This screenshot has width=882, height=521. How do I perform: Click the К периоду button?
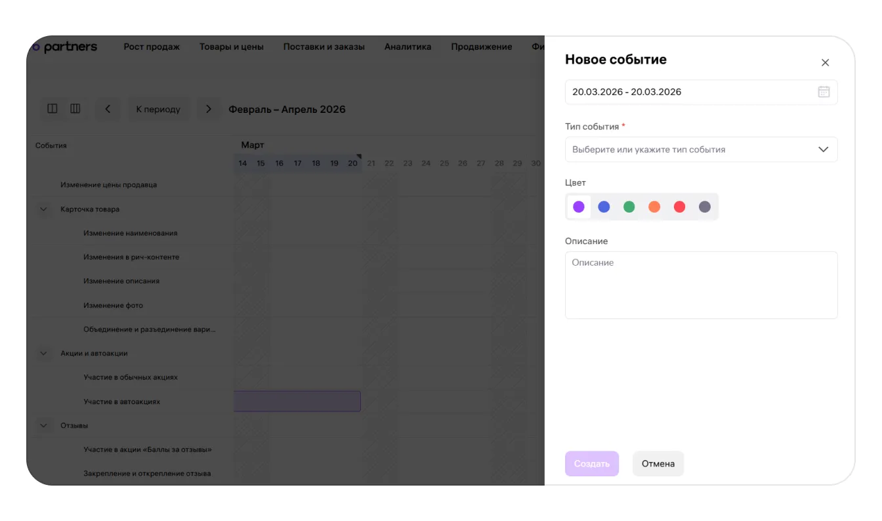point(158,109)
